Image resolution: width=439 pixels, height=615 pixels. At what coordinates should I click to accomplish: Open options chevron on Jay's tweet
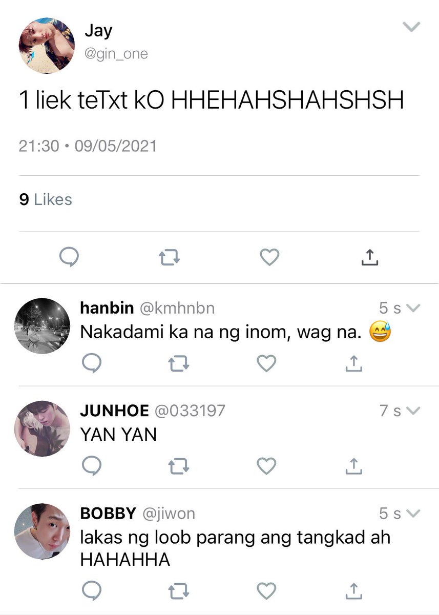[411, 27]
